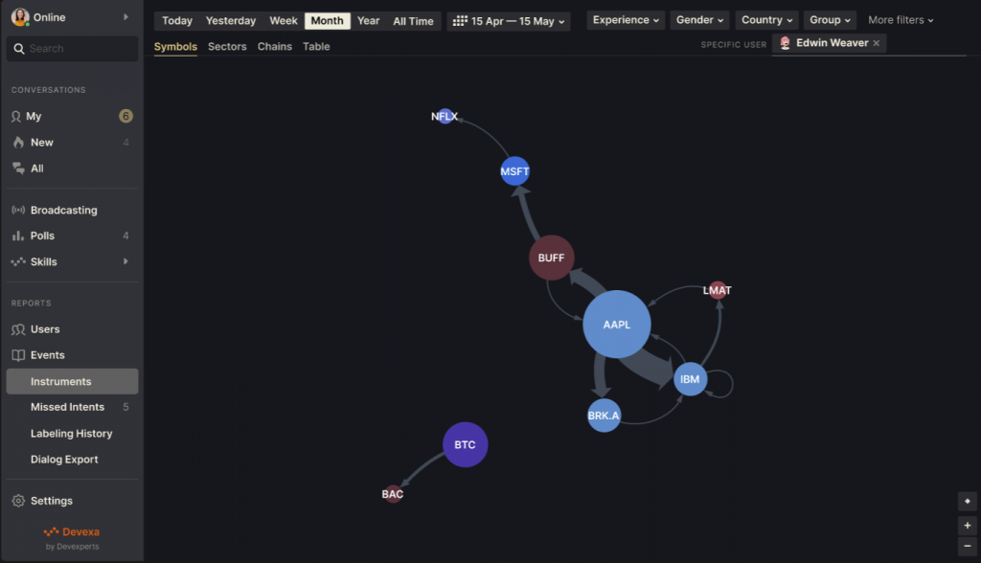Click the Events book icon

point(18,355)
